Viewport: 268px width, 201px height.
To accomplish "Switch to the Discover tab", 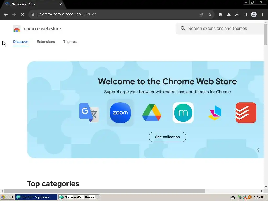I will coord(21,42).
